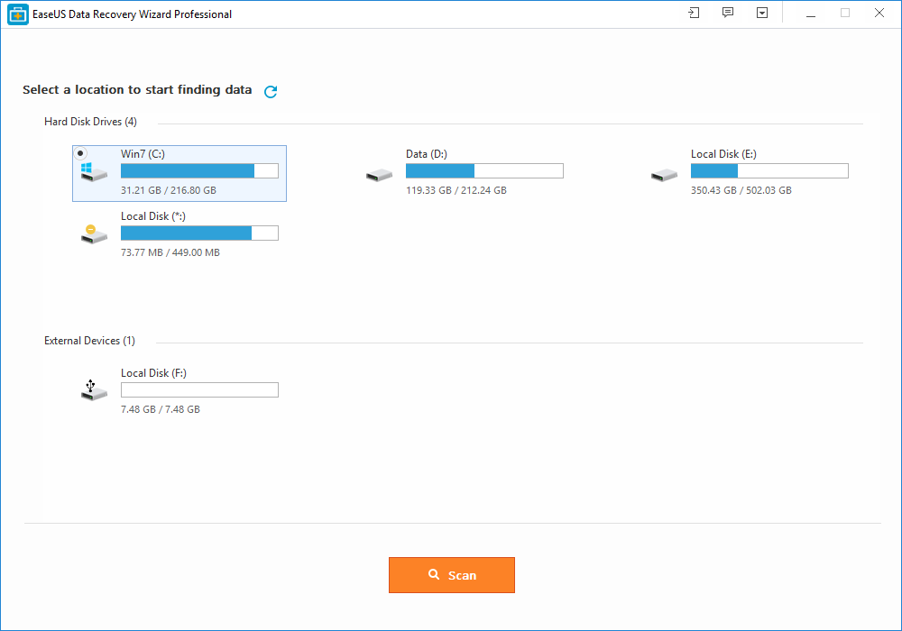Select the "Local Disk (E:)" label
Screen dimensions: 902x631
point(723,154)
